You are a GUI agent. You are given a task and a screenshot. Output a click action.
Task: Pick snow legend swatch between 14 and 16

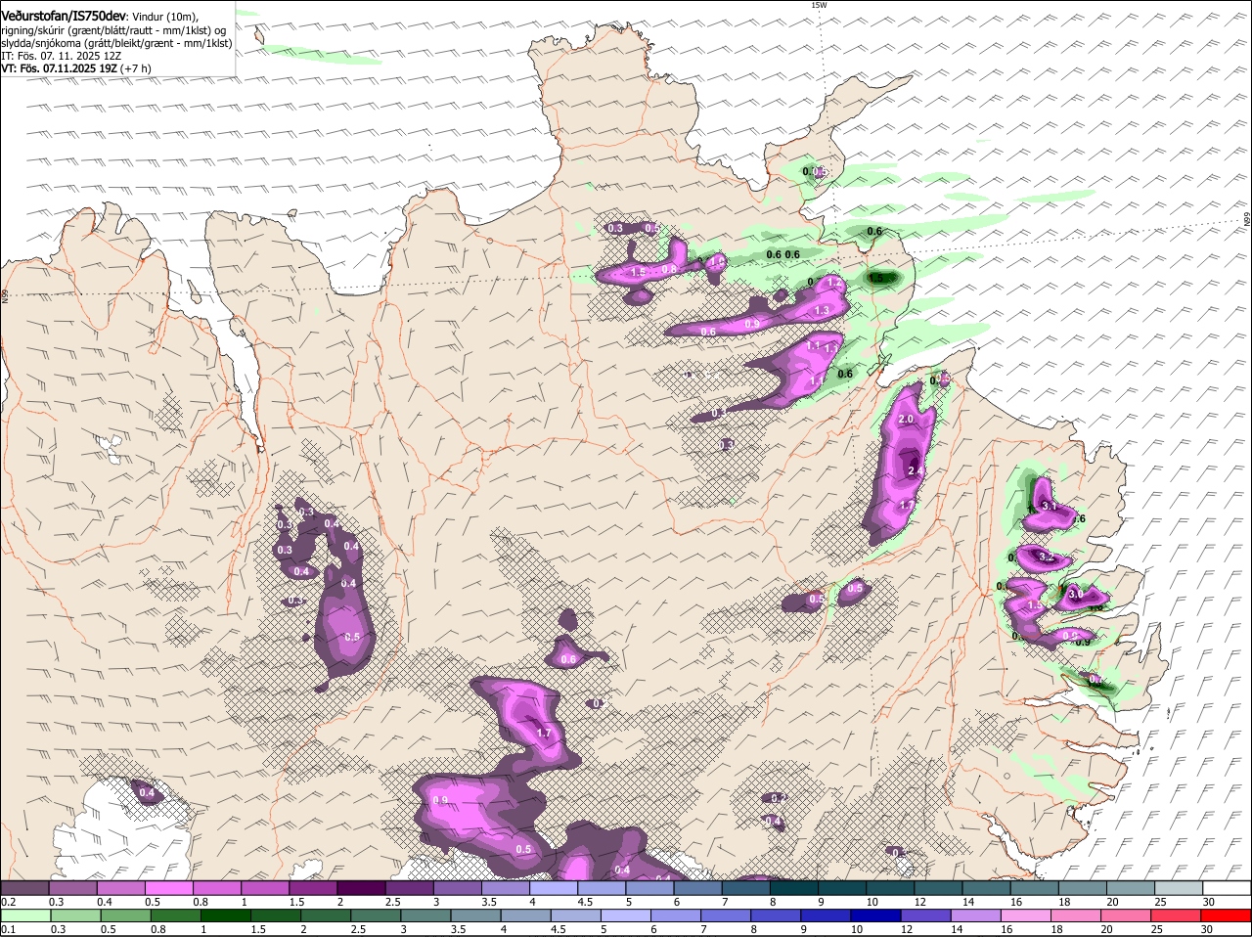point(987,887)
